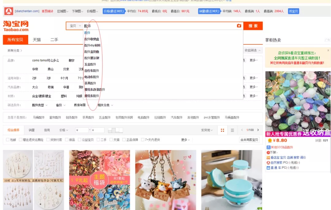Click the minimum price input field
The width and height of the screenshot is (331, 210).
click(82, 130)
